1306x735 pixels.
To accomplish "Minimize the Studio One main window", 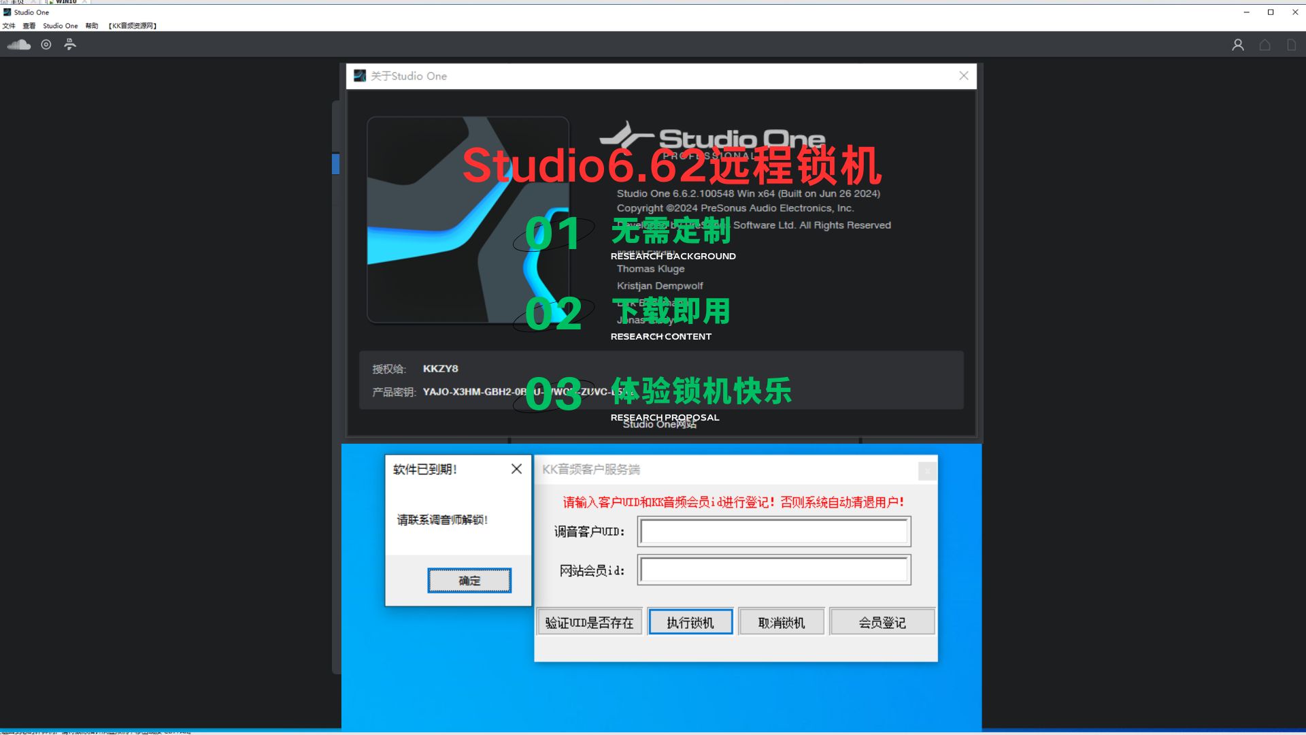I will pos(1246,12).
